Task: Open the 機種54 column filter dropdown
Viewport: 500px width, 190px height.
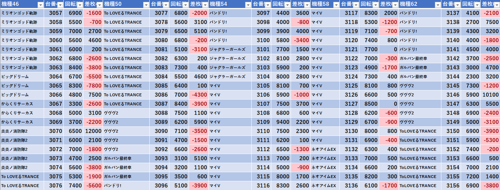Action: point(248,5)
